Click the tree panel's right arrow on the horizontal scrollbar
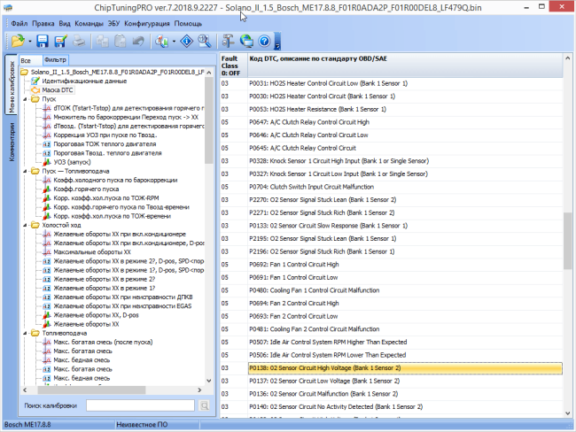 [199, 390]
